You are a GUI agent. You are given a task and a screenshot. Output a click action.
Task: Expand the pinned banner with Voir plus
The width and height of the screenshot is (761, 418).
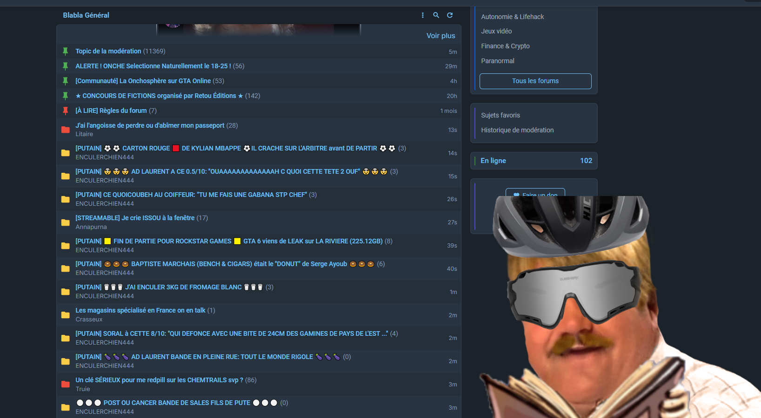click(x=441, y=36)
